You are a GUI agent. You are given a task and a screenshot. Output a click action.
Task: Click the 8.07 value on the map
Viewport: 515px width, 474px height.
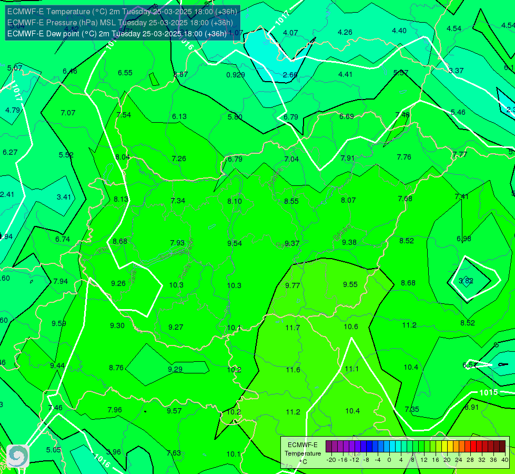[x=348, y=200]
